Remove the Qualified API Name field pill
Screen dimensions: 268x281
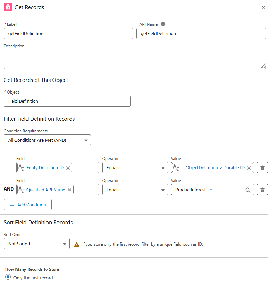[69, 190]
